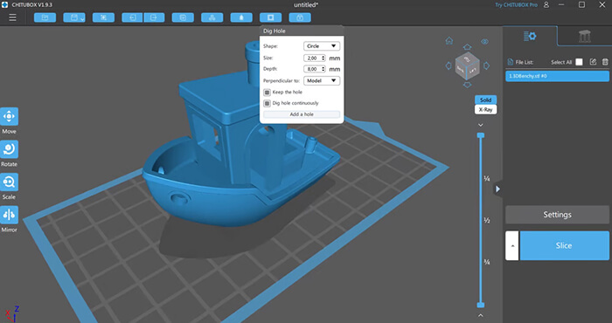
Task: Click the undo toolbar button
Action: 132,17
